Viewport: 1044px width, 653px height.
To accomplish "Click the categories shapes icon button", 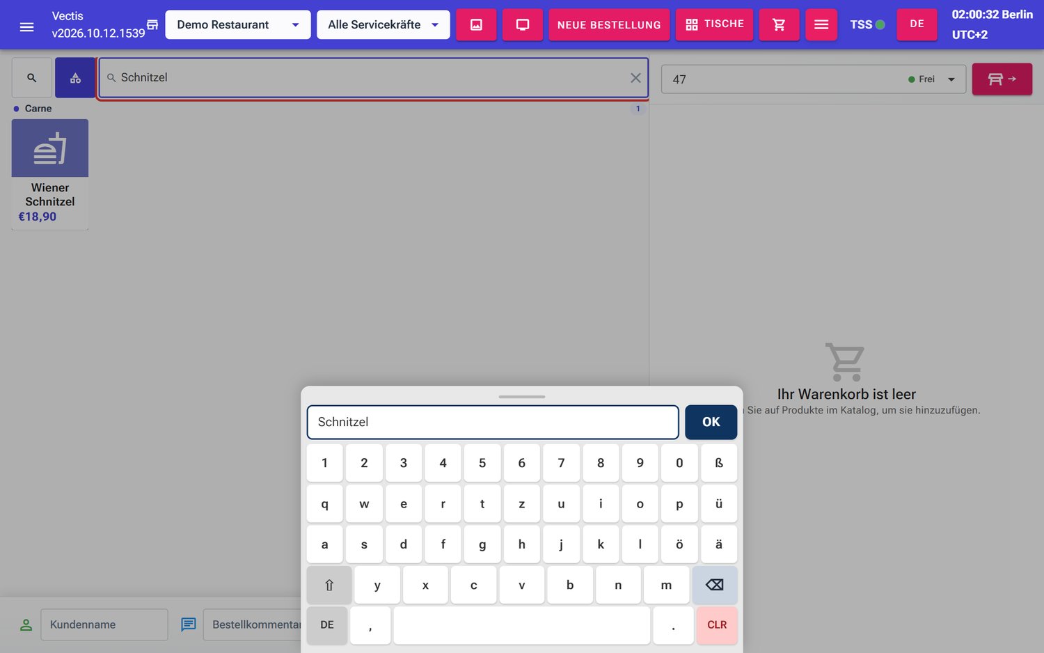I will 75,78.
